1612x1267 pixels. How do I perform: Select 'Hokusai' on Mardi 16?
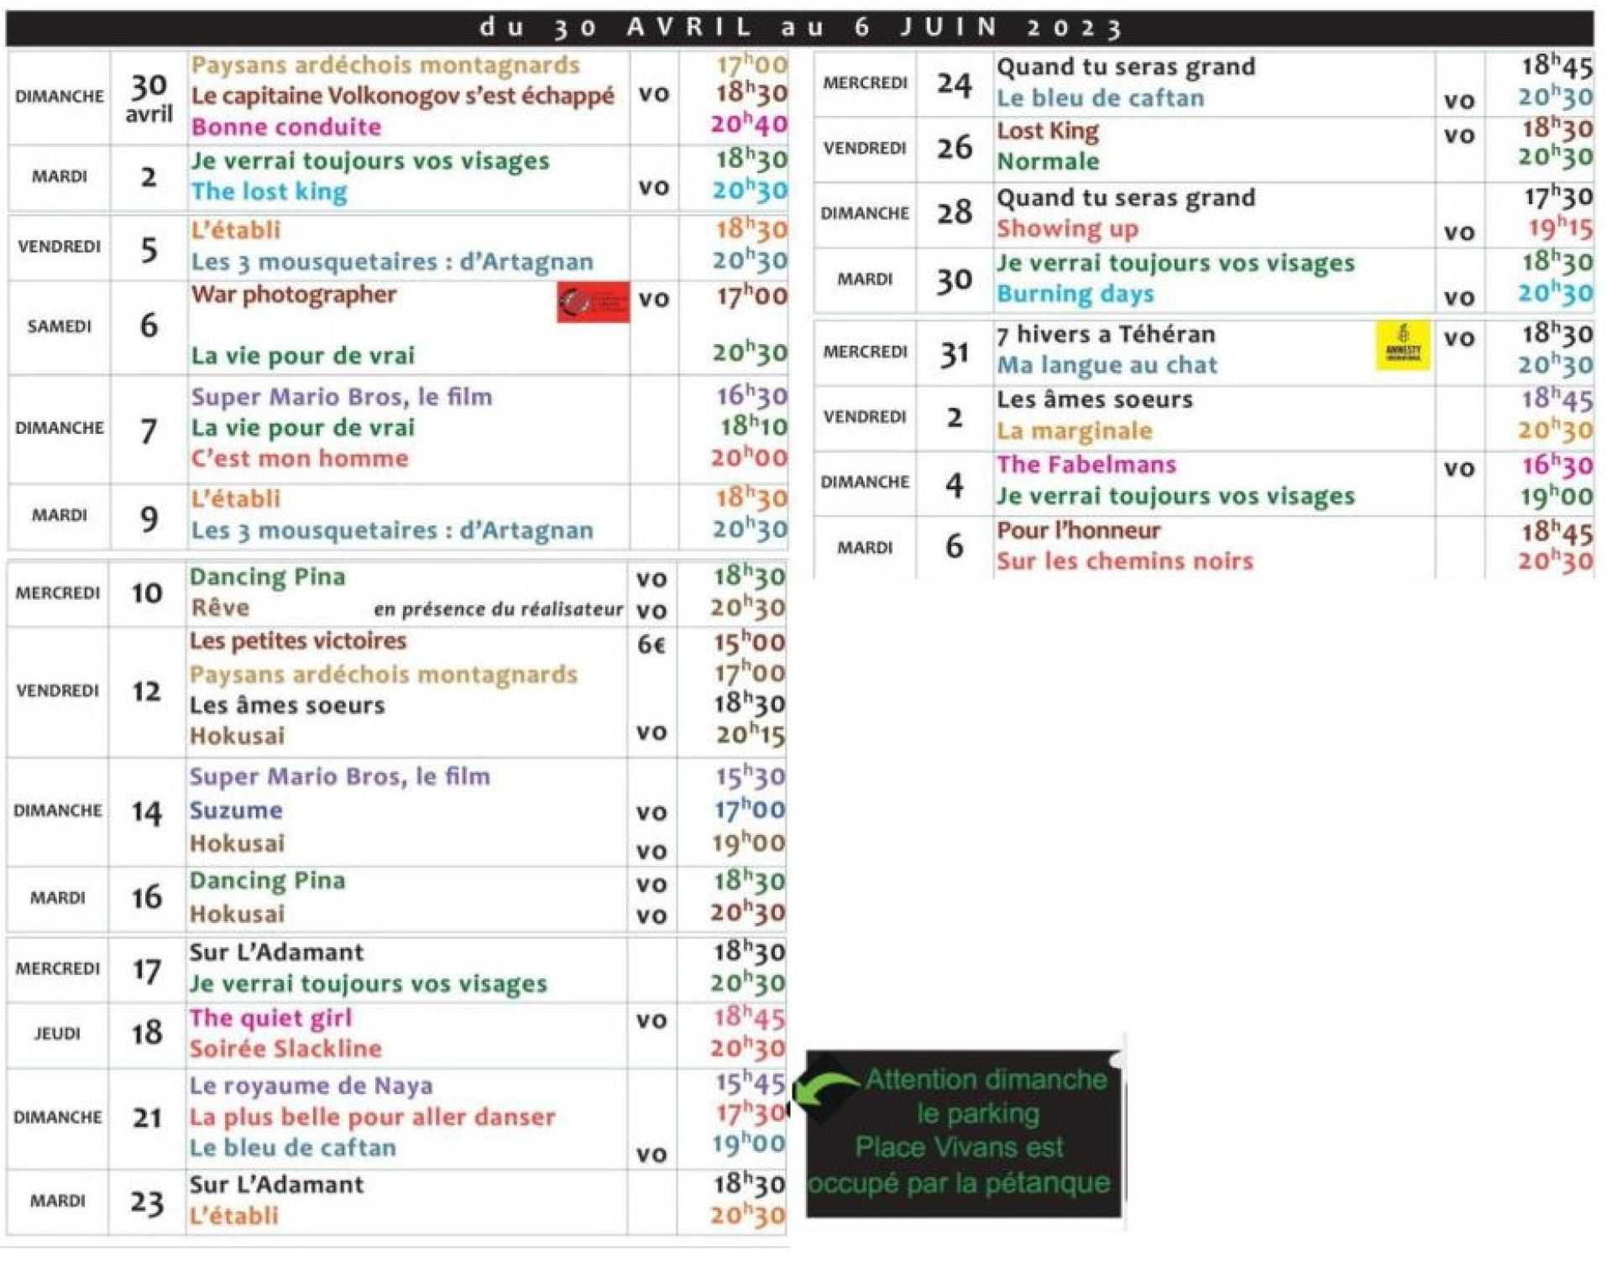237,914
